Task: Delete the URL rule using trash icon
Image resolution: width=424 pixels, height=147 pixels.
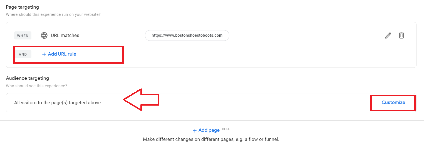Action: (401, 36)
